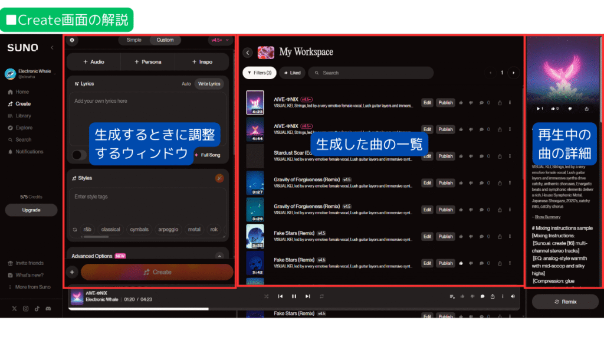The height and width of the screenshot is (340, 604).
Task: Publish the Gravity of Forgiveness 3:27 song
Action: tap(445, 183)
